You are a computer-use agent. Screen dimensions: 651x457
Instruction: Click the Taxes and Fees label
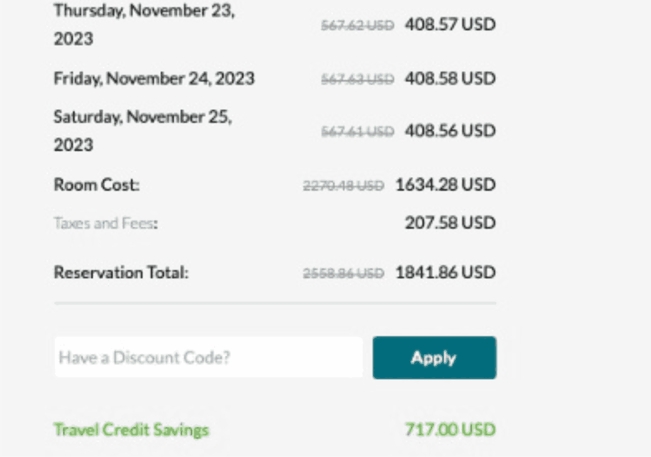(106, 223)
